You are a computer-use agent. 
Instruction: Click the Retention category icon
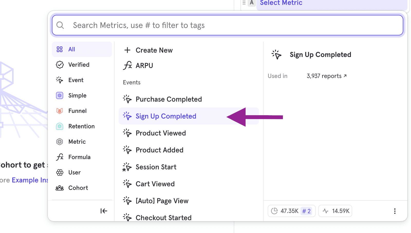click(x=60, y=126)
